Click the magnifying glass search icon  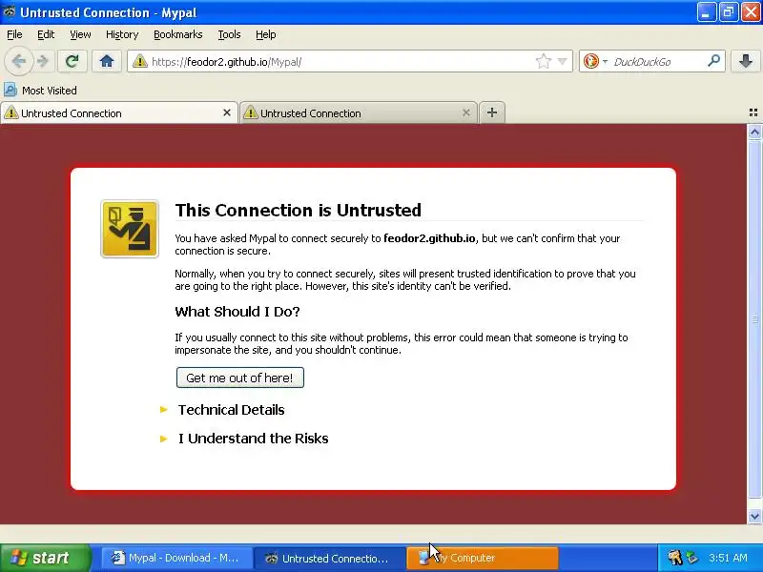tap(713, 61)
